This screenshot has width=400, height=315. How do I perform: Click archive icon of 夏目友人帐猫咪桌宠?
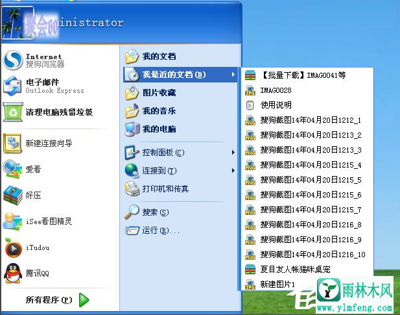pyautogui.click(x=250, y=270)
